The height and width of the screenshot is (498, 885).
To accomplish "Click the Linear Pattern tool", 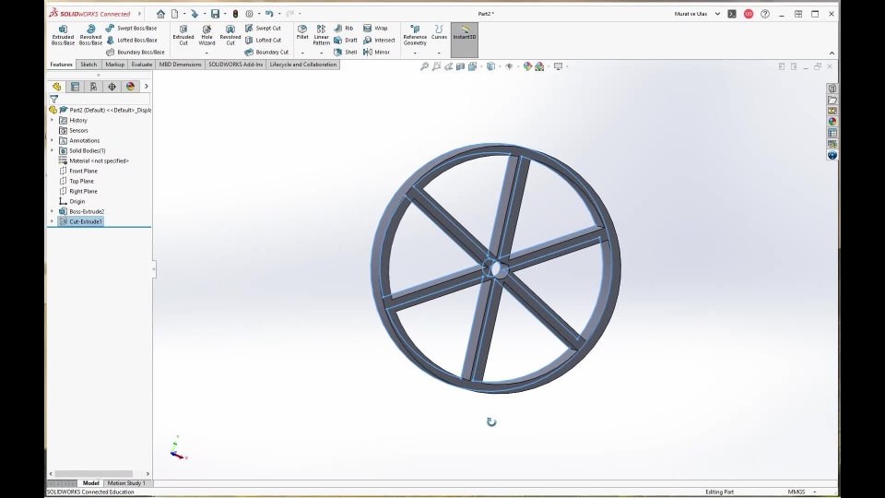I will coord(321,35).
